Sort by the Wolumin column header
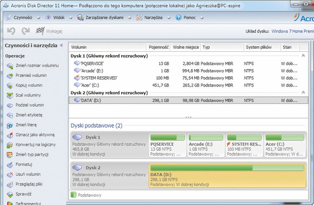Image resolution: width=314 pixels, height=205 pixels. [108, 47]
